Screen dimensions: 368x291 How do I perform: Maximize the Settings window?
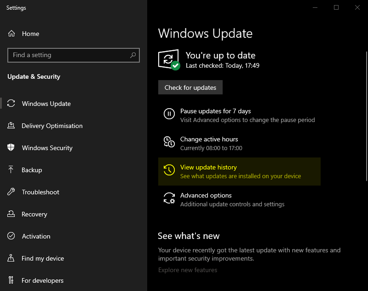(336, 7)
